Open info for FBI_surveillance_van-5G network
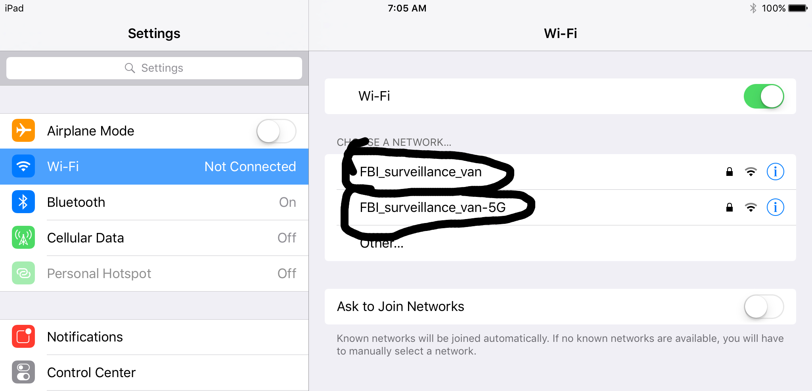This screenshot has height=391, width=812. point(775,207)
